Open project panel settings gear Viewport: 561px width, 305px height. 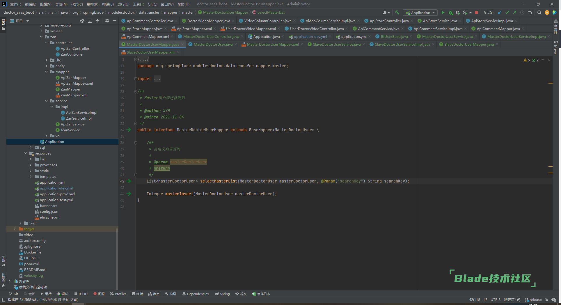(x=107, y=21)
